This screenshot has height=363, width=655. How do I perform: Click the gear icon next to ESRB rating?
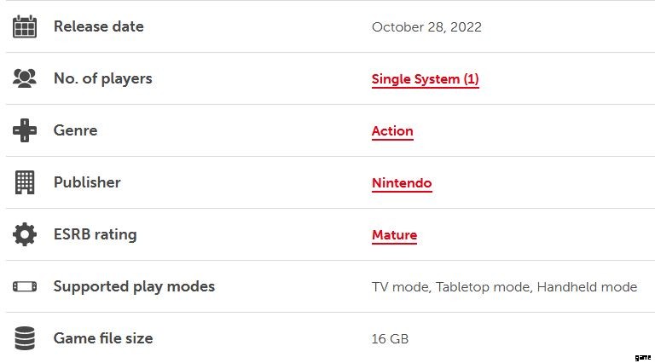click(25, 234)
